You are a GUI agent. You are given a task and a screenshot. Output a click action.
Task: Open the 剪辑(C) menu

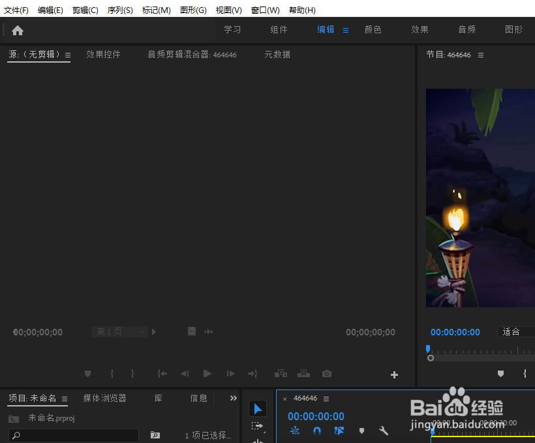tap(85, 10)
